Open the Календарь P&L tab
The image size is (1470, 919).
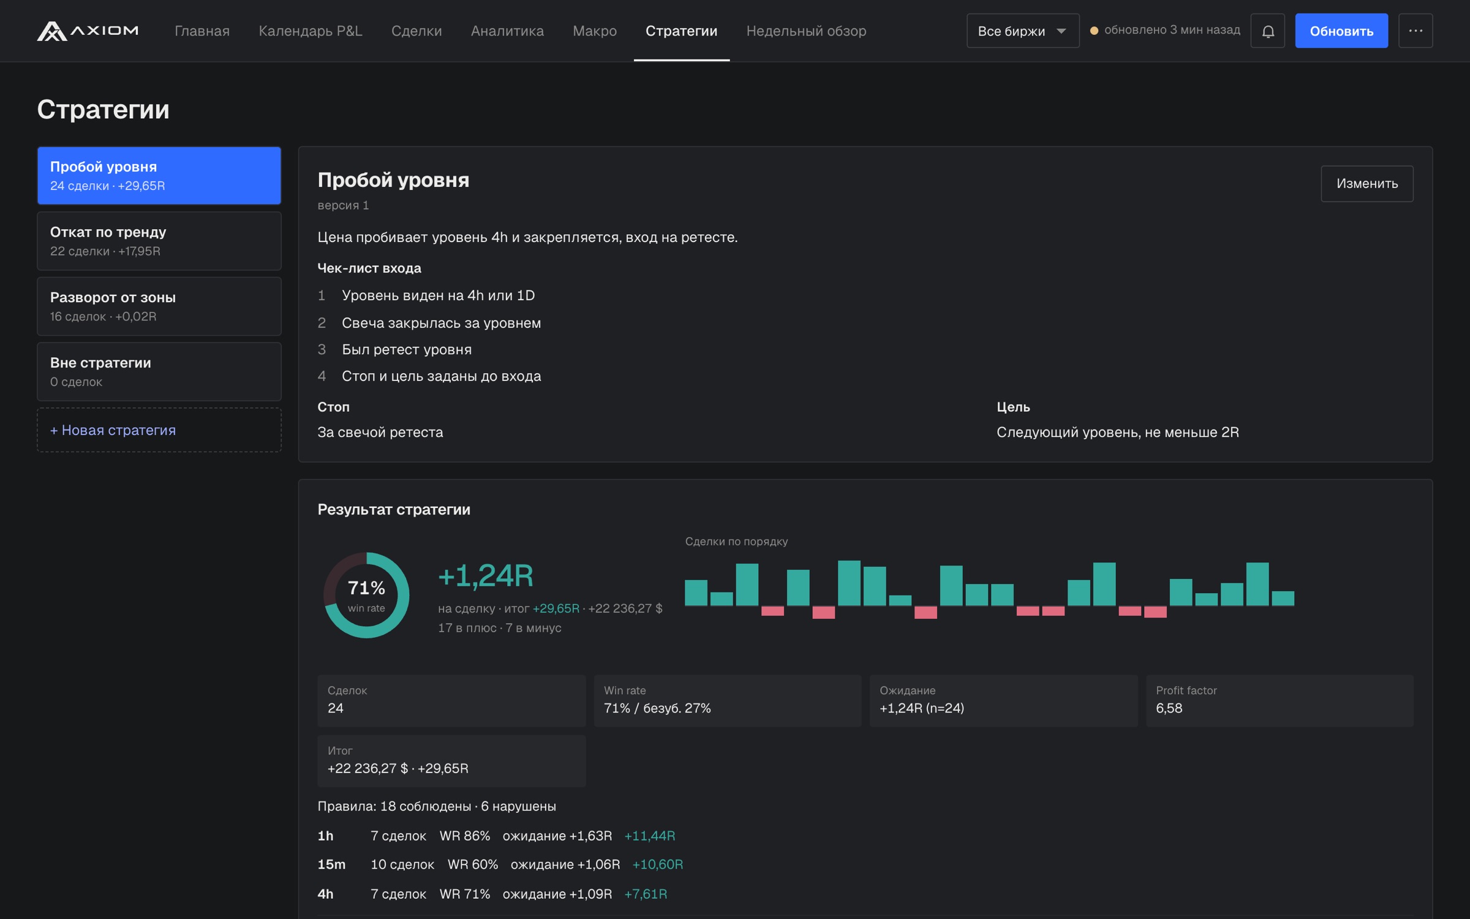[311, 31]
